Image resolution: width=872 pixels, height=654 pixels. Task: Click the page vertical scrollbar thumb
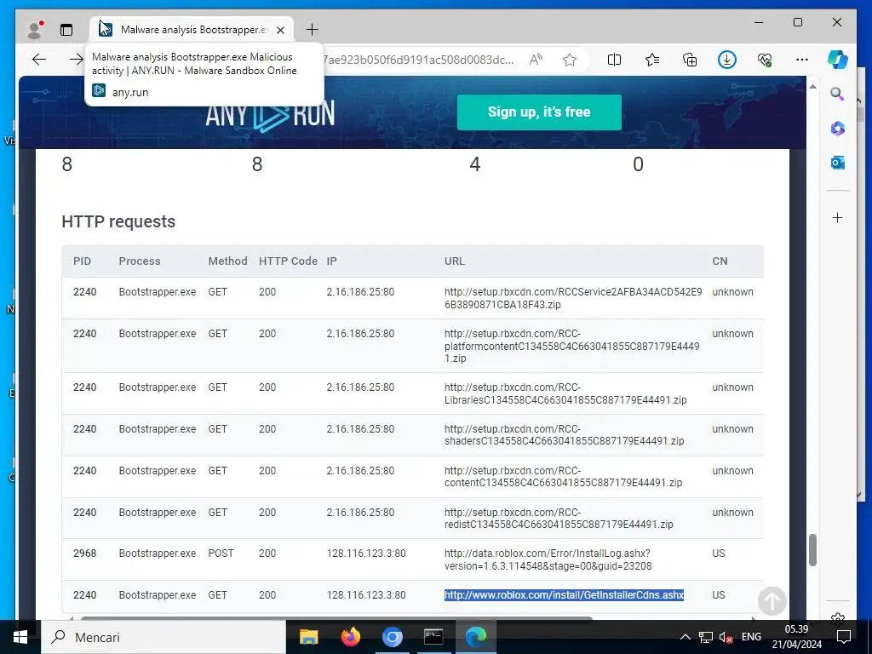pyautogui.click(x=812, y=550)
